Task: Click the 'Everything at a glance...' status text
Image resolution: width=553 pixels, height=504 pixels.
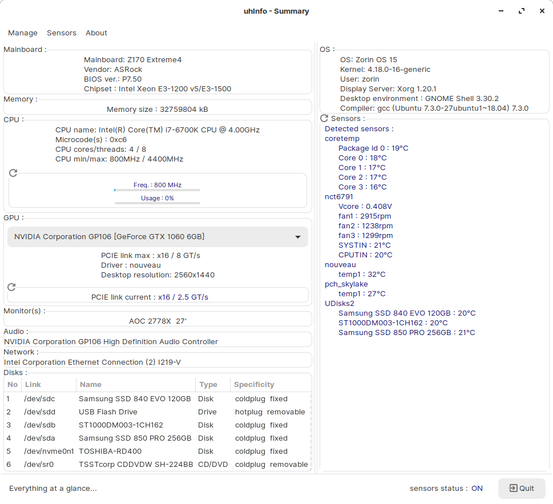Action: (53, 489)
